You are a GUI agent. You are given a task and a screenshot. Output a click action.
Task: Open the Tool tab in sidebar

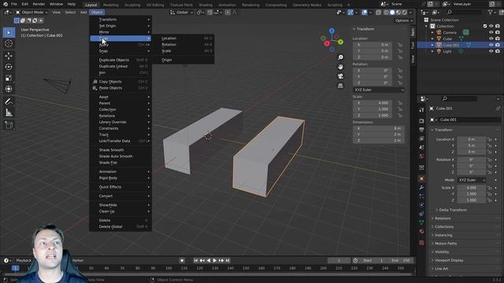click(413, 46)
